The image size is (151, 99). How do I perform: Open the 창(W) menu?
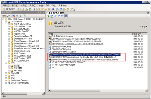[41, 5]
